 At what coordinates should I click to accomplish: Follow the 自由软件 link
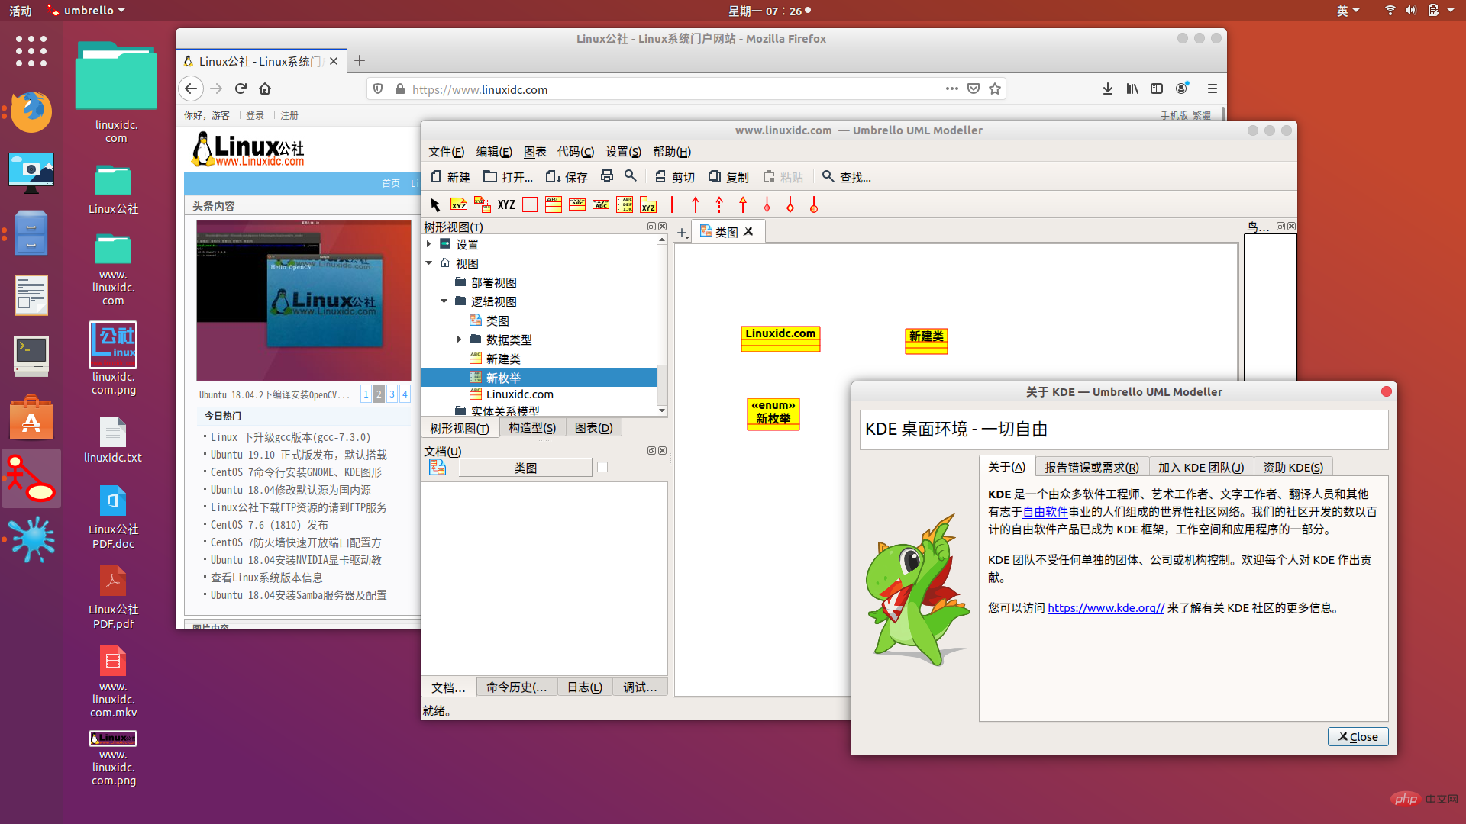click(1045, 512)
